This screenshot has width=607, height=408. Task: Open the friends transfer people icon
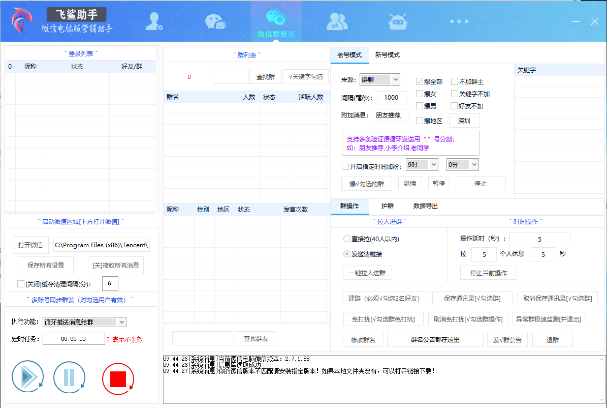[337, 22]
